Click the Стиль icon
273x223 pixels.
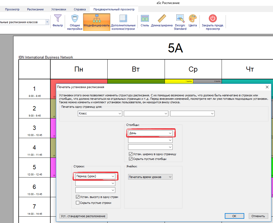pyautogui.click(x=145, y=19)
